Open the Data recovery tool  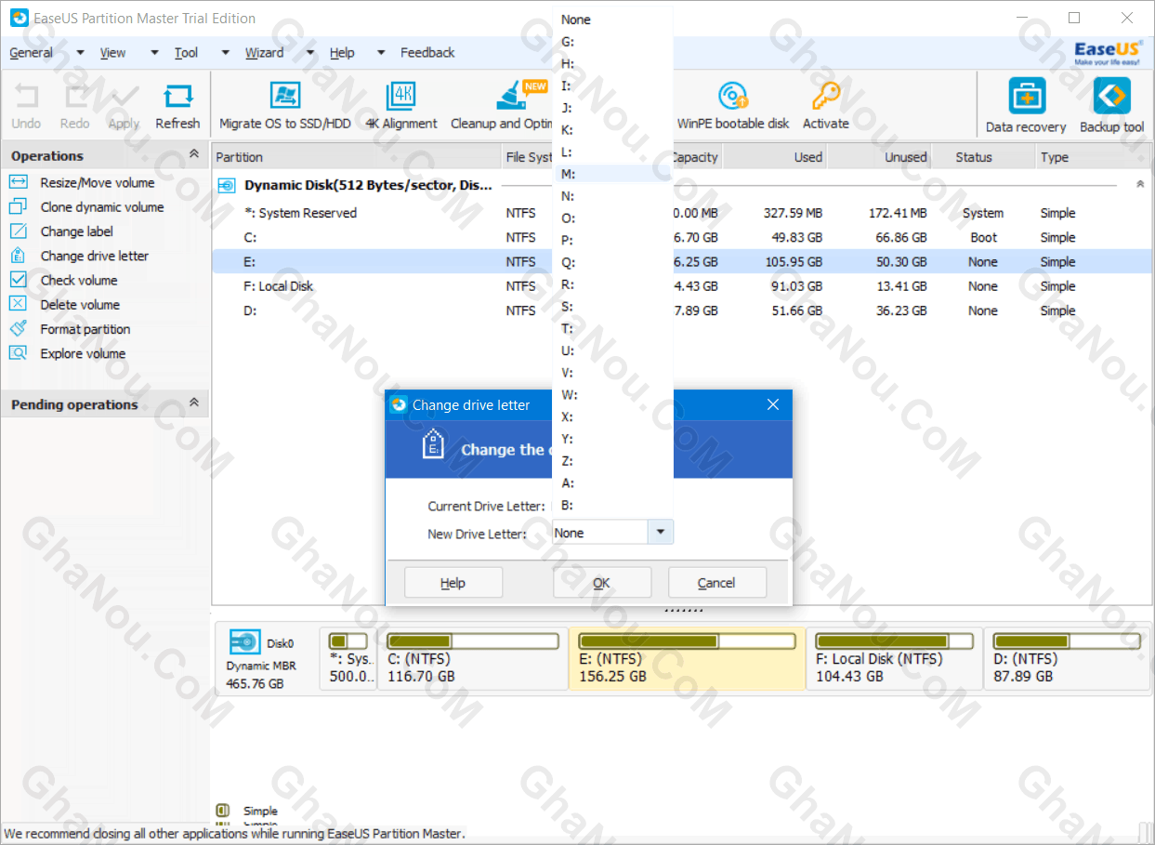pos(1026,107)
